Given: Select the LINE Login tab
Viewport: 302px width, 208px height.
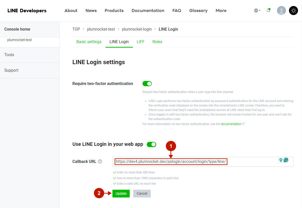Looking at the screenshot, I should click(119, 42).
